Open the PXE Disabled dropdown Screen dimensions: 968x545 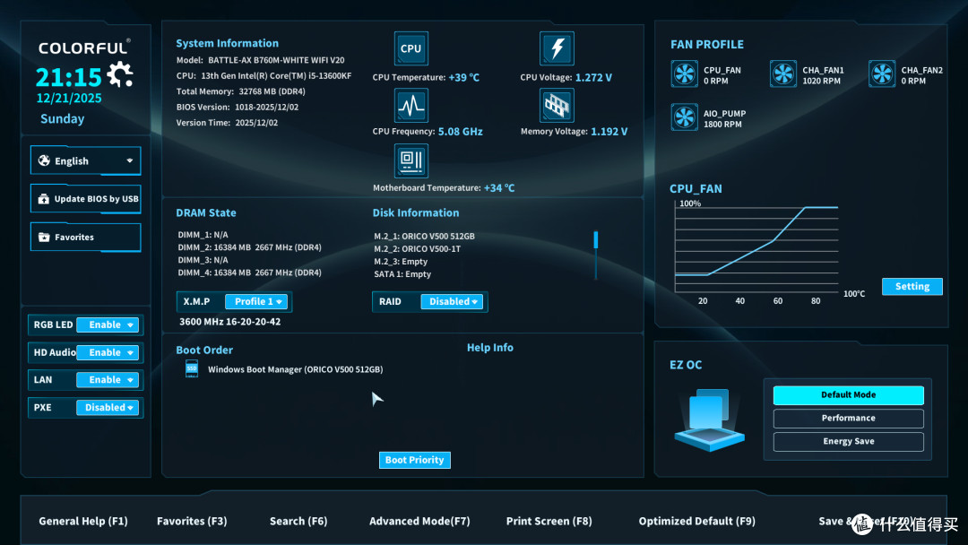(x=108, y=407)
